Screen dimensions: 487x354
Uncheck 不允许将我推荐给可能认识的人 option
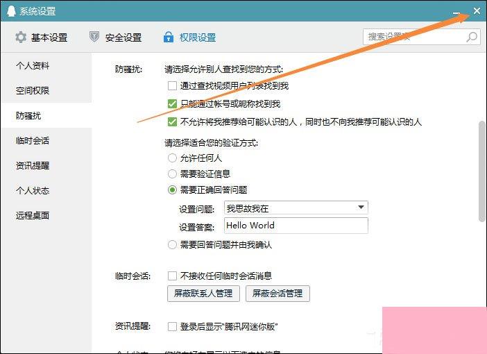(172, 121)
